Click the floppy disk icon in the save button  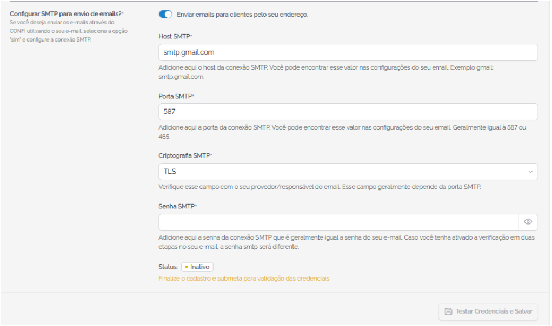[448, 311]
